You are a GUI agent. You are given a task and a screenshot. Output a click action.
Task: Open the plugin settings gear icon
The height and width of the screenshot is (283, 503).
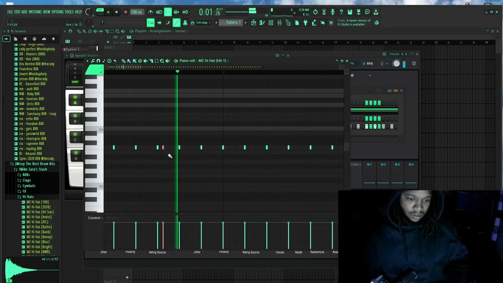(414, 63)
